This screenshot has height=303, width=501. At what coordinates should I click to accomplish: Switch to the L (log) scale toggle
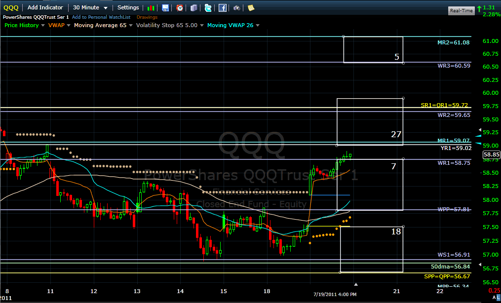point(498,297)
